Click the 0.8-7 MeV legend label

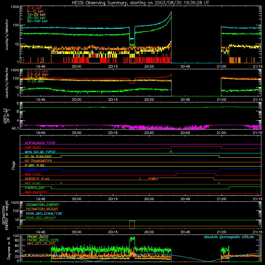point(36,78)
